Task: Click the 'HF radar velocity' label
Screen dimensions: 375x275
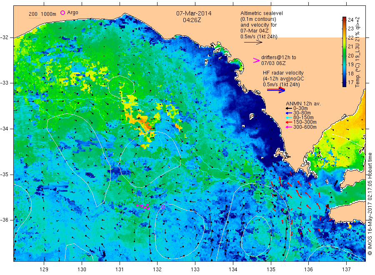Action: [x=283, y=73]
